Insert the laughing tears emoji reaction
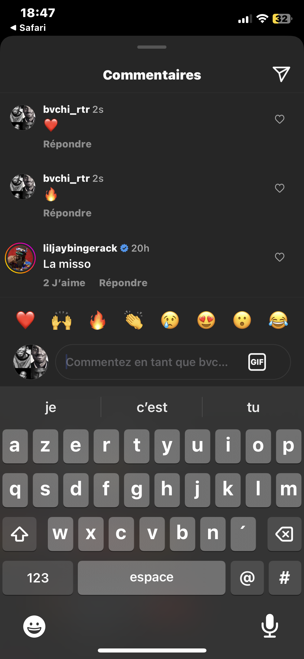This screenshot has width=304, height=659. [278, 320]
